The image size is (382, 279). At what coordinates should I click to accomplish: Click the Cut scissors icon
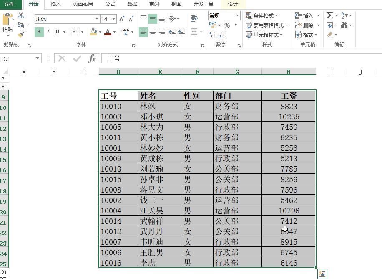pyautogui.click(x=20, y=15)
